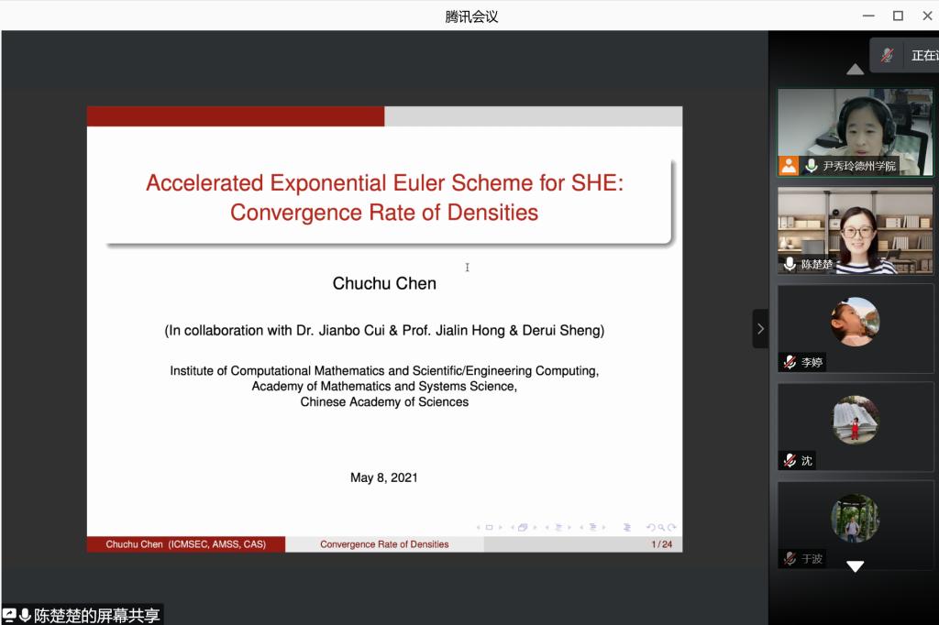Click the Beamer frame navigation icon
The width and height of the screenshot is (939, 625).
tap(522, 528)
